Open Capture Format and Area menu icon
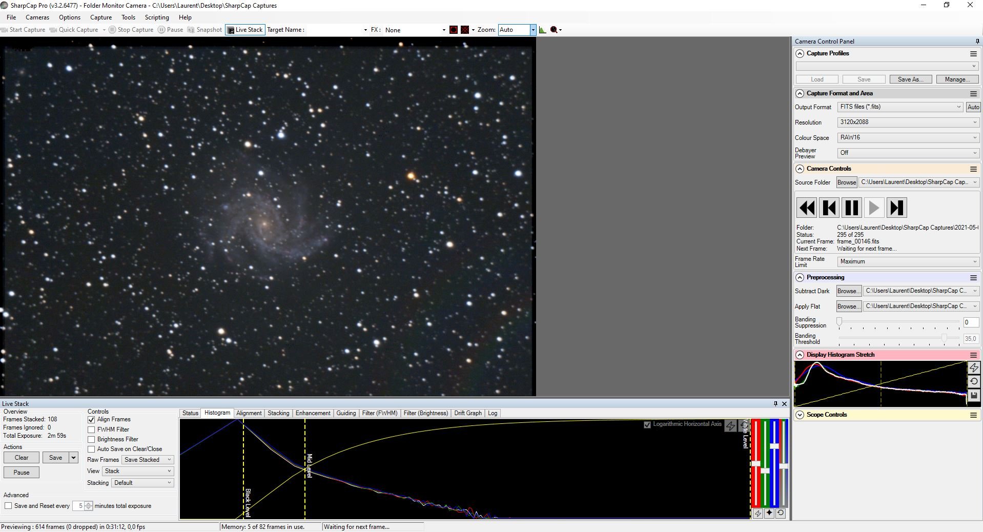The height and width of the screenshot is (532, 983). [x=973, y=94]
